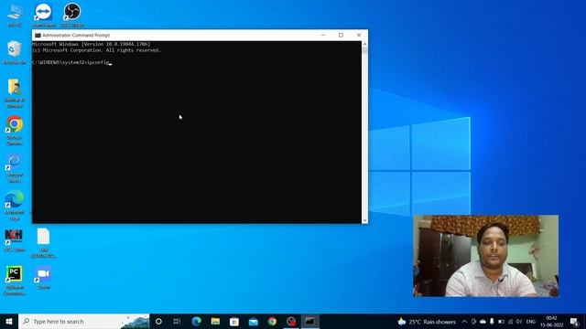Click the Type here to search box
The image size is (586, 329).
[84, 321]
